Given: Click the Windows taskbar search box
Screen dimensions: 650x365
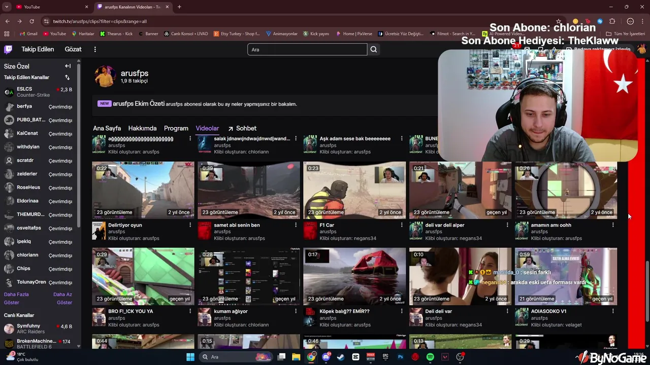Looking at the screenshot, I should point(236,357).
